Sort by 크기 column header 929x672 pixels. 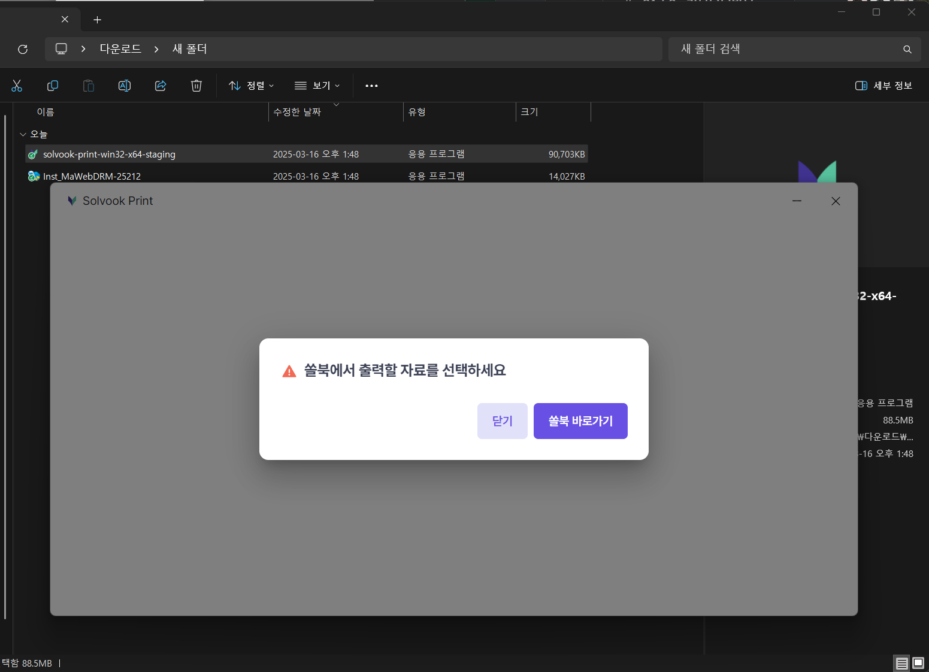(529, 112)
